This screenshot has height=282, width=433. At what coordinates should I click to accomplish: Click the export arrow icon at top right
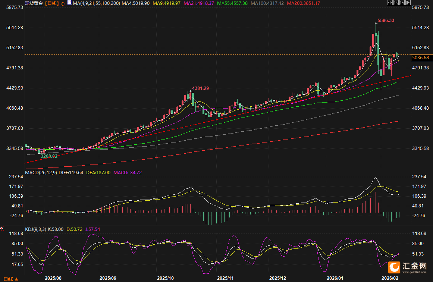coord(407,3)
